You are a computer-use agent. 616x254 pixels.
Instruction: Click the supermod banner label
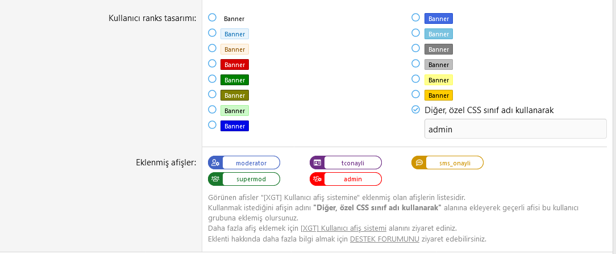[x=251, y=179]
